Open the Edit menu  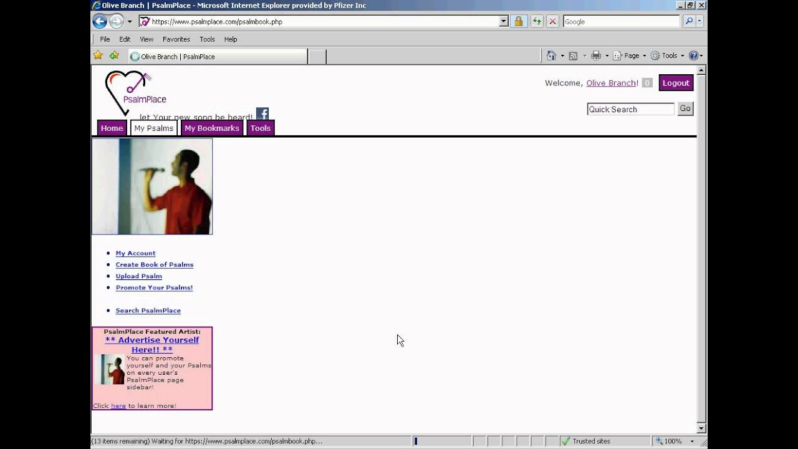(x=125, y=39)
